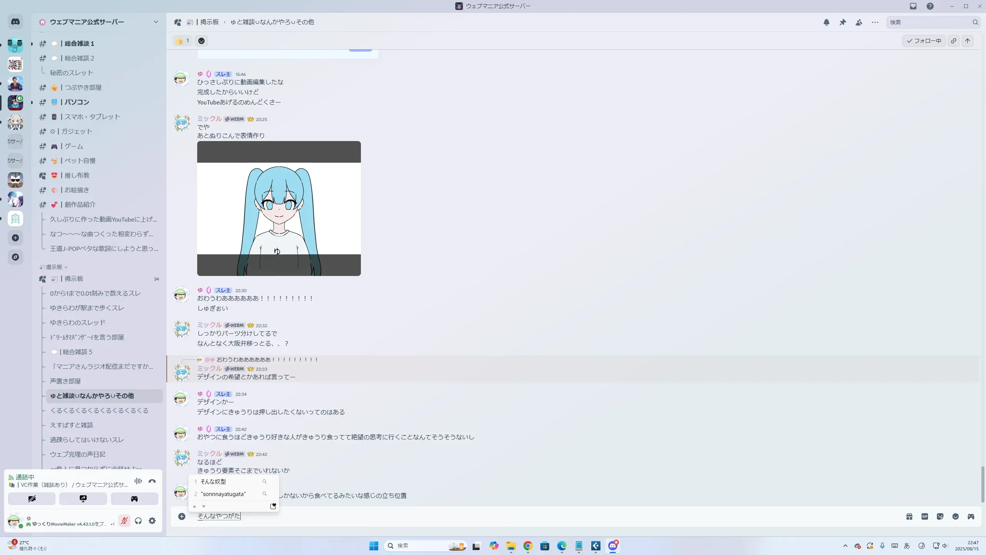Open notification bell settings for thread
Screen dimensions: 986x555
coord(826,22)
